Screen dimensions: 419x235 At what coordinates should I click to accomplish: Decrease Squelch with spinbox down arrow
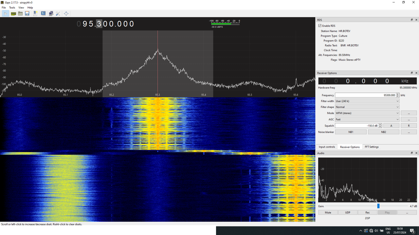380,127
